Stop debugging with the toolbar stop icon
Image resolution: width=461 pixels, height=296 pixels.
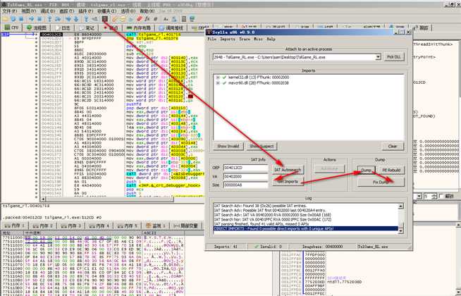click(21, 19)
